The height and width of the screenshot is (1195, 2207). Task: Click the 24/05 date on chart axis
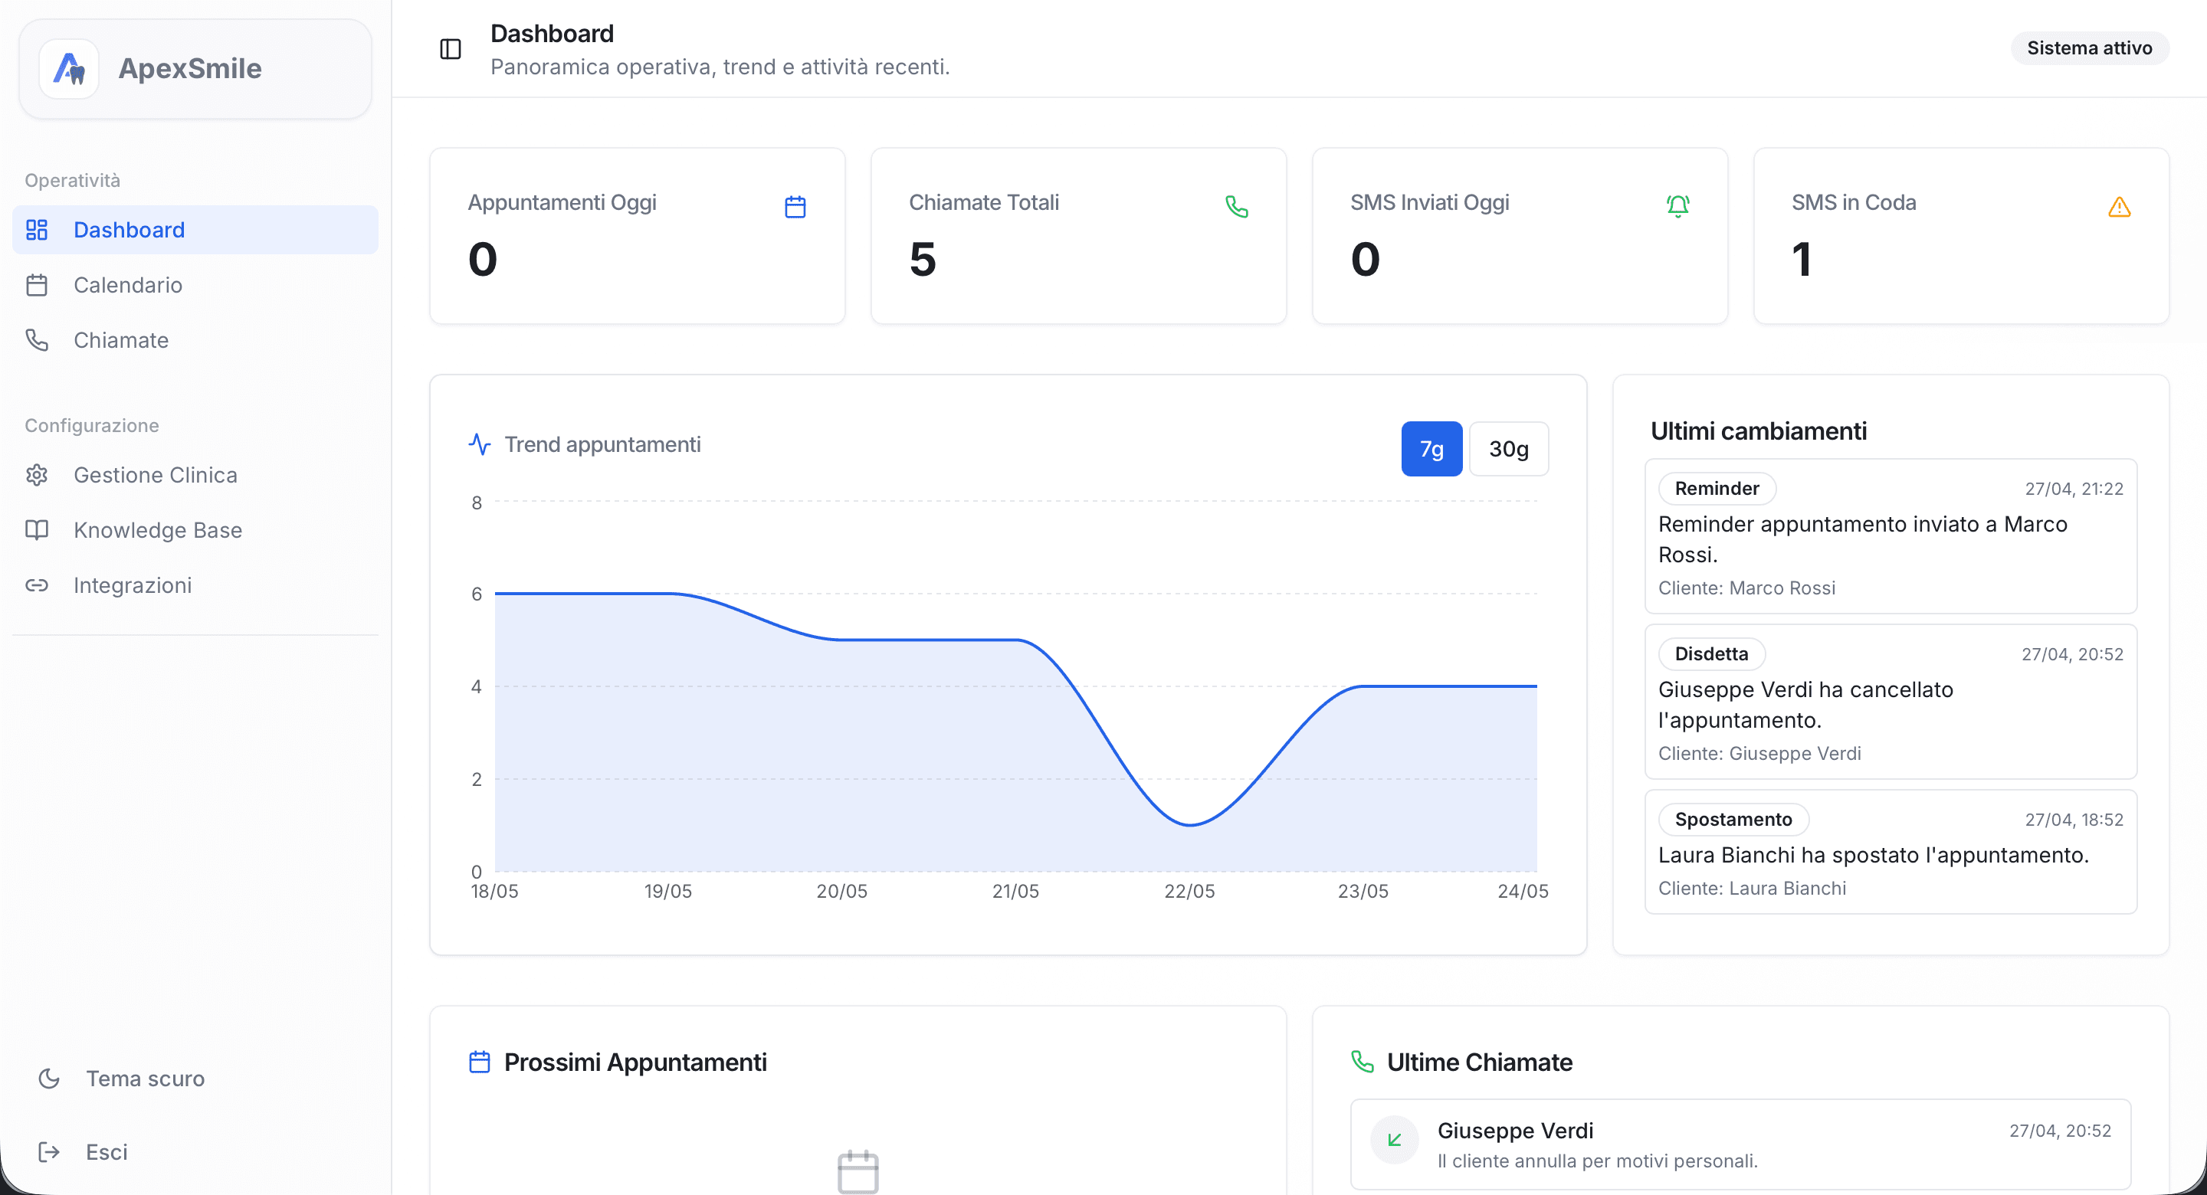[1523, 891]
